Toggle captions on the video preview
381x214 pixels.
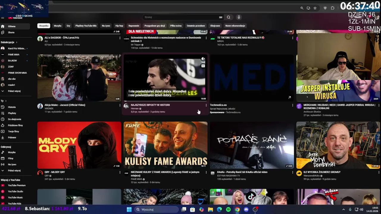point(203,66)
